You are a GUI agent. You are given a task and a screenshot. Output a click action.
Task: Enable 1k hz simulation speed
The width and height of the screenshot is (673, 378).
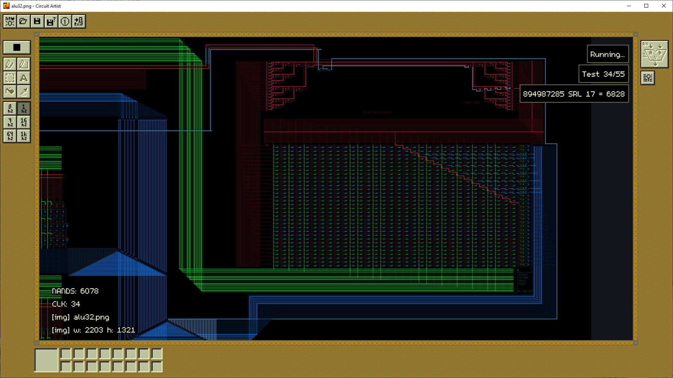(24, 136)
